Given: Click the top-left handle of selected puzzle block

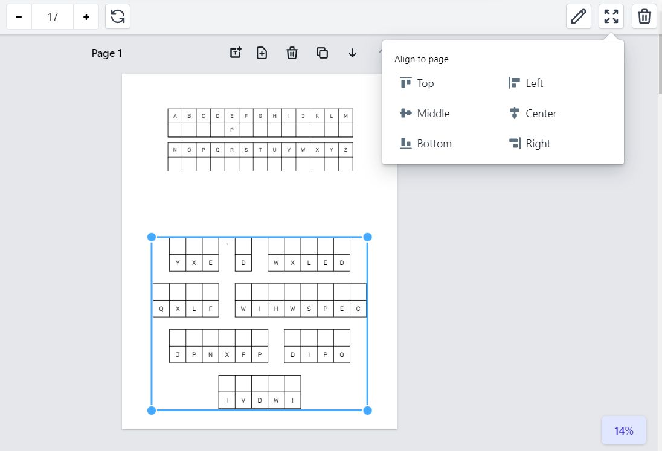Looking at the screenshot, I should (x=152, y=237).
